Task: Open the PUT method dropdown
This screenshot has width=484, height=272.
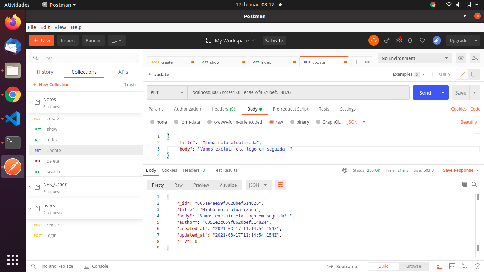Action: pyautogui.click(x=167, y=92)
